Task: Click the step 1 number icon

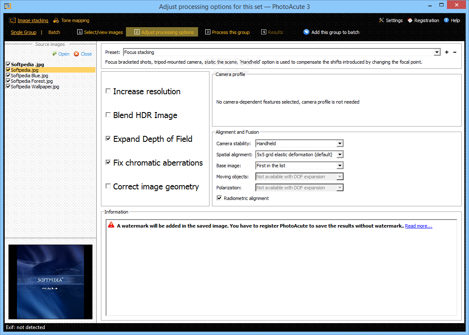Action: pos(80,32)
